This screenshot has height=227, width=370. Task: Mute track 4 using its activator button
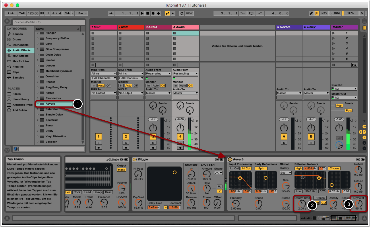click(180, 136)
